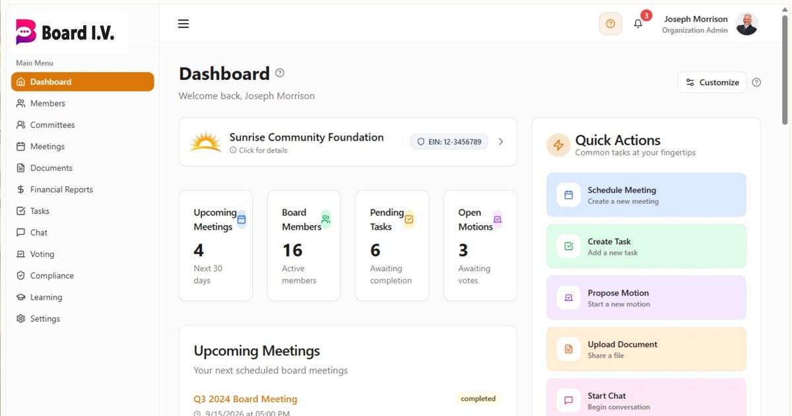
Task: Click the Create Task checkmark icon
Action: pos(568,246)
